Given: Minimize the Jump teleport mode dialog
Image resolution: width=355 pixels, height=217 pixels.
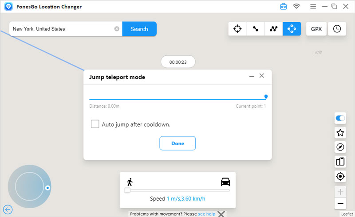Looking at the screenshot, I should tap(252, 77).
